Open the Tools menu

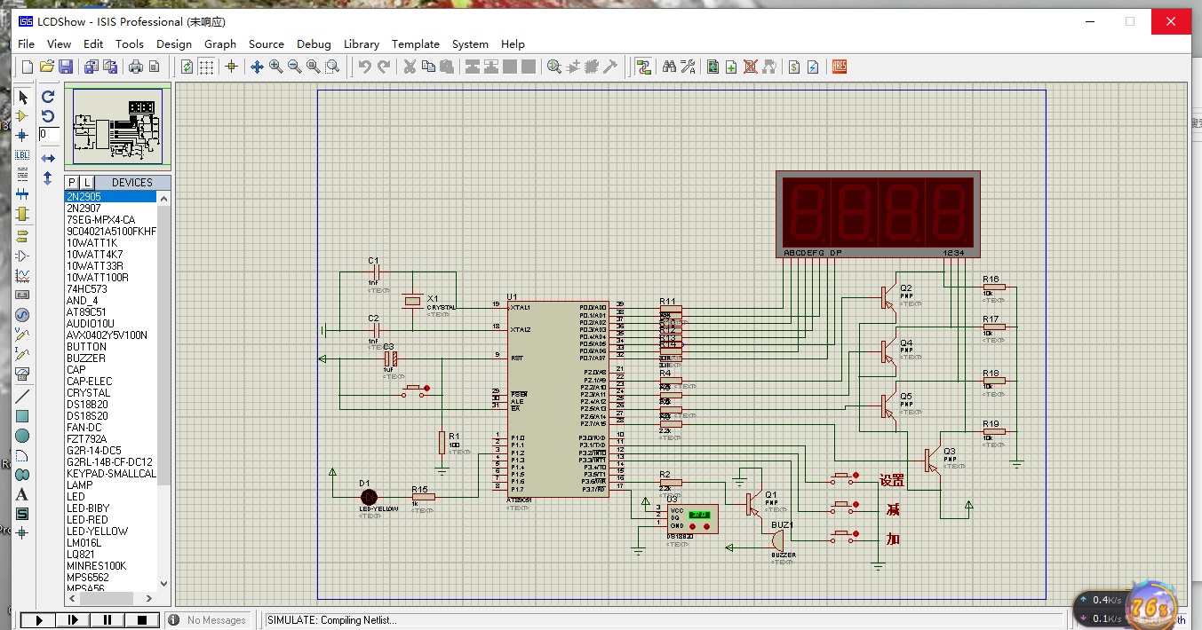[x=129, y=43]
